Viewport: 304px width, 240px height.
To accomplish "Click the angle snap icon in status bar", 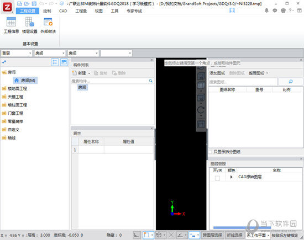I will pyautogui.click(x=180, y=235).
